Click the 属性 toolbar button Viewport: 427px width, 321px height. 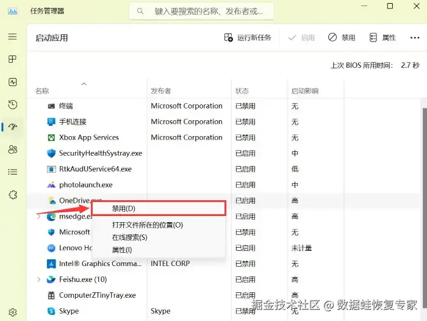click(x=382, y=38)
